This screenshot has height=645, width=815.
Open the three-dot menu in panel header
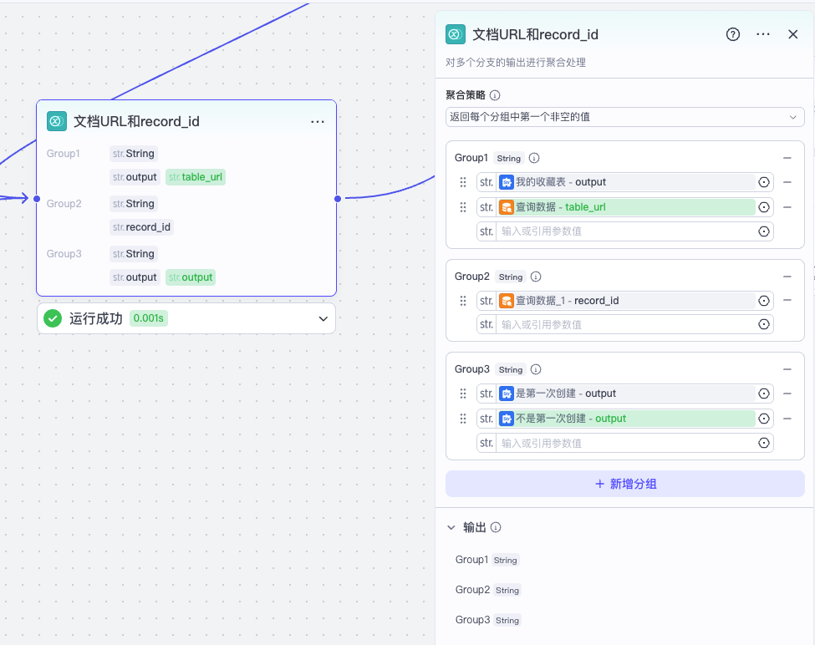click(762, 34)
